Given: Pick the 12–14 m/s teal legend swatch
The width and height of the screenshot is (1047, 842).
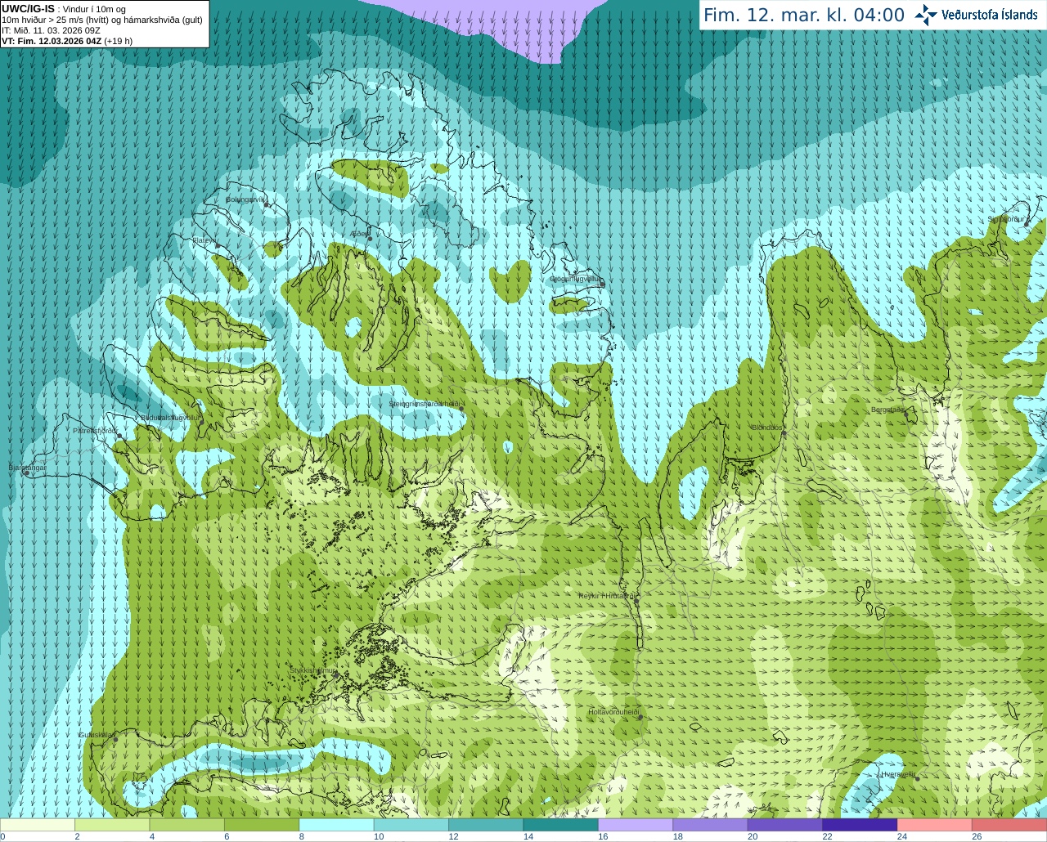Looking at the screenshot, I should [486, 825].
